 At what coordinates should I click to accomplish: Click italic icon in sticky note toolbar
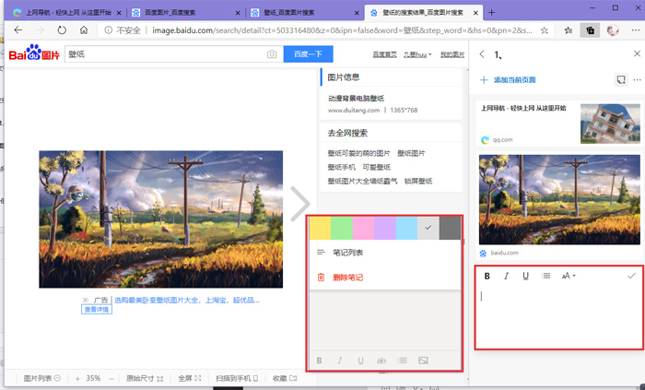click(x=340, y=360)
